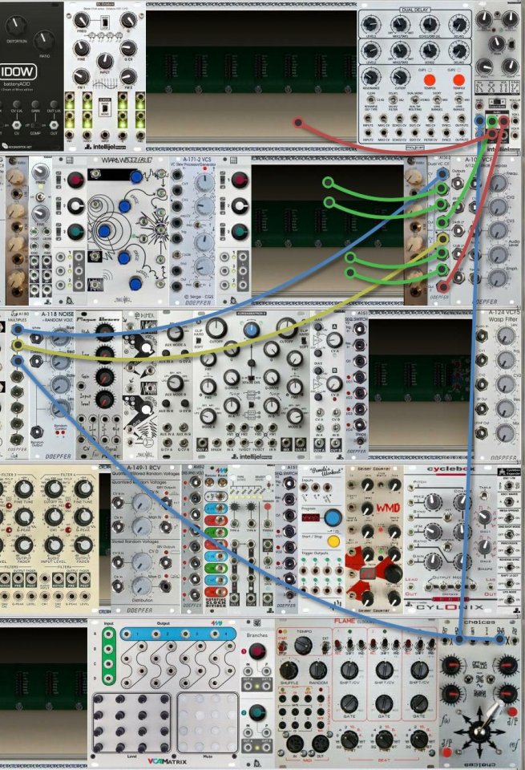Screen dimensions: 525x770
Task: Click the LEVEL1 knob on Dual Delay
Action: point(371,23)
